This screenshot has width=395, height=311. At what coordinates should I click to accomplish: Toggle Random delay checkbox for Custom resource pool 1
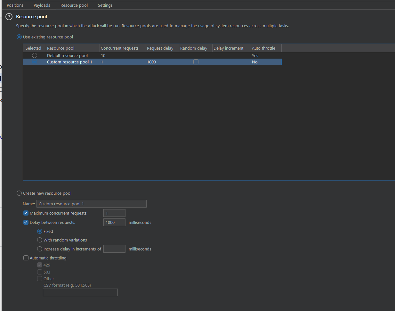(196, 62)
